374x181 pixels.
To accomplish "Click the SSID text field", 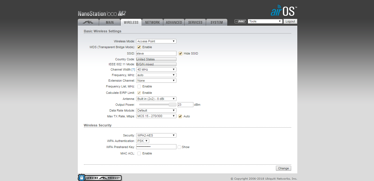I will click(156, 53).
